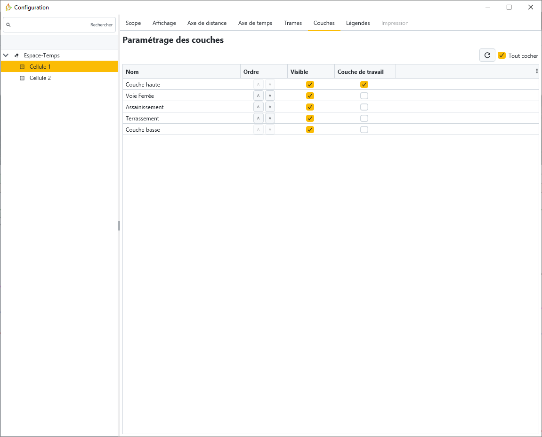Uncheck the Tout cocher checkbox
This screenshot has height=437, width=542.
point(502,56)
